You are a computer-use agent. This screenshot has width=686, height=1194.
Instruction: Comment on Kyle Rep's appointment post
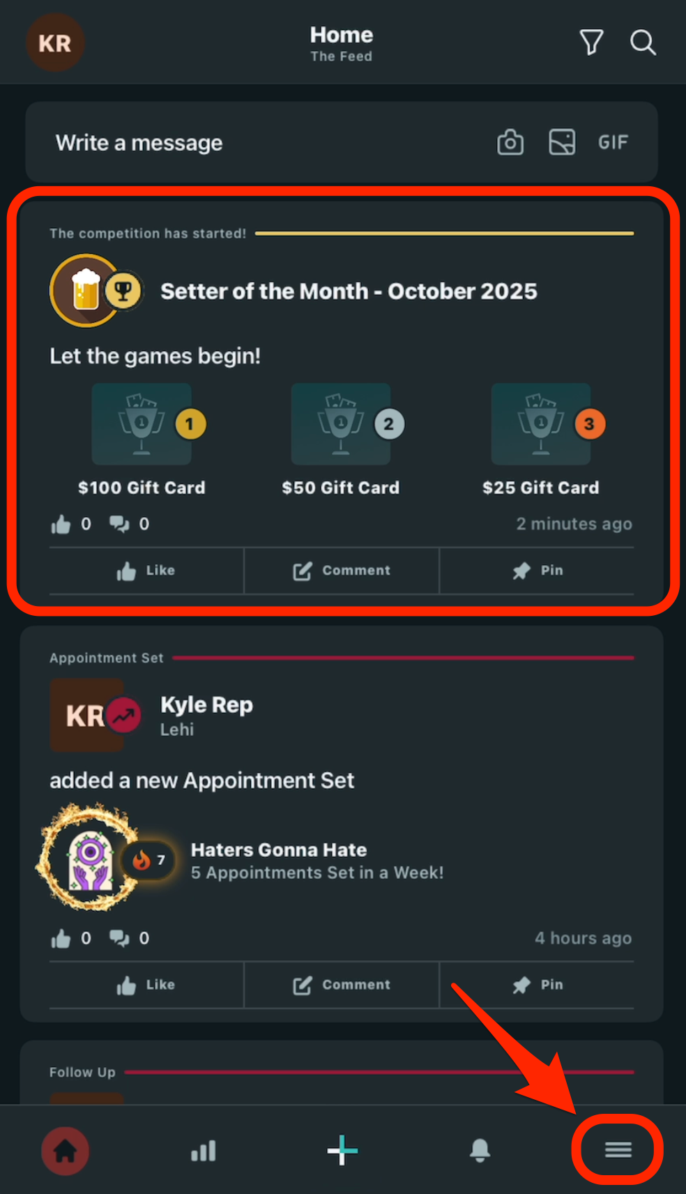pyautogui.click(x=342, y=985)
